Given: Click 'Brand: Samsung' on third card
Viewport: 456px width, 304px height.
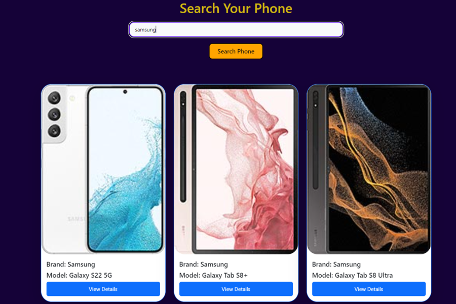Looking at the screenshot, I should (x=336, y=264).
